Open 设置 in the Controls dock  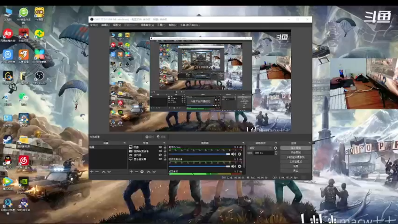click(x=296, y=166)
